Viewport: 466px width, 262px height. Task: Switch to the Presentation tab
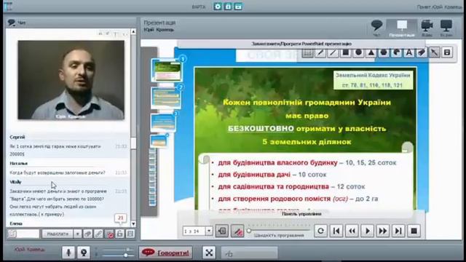[402, 28]
